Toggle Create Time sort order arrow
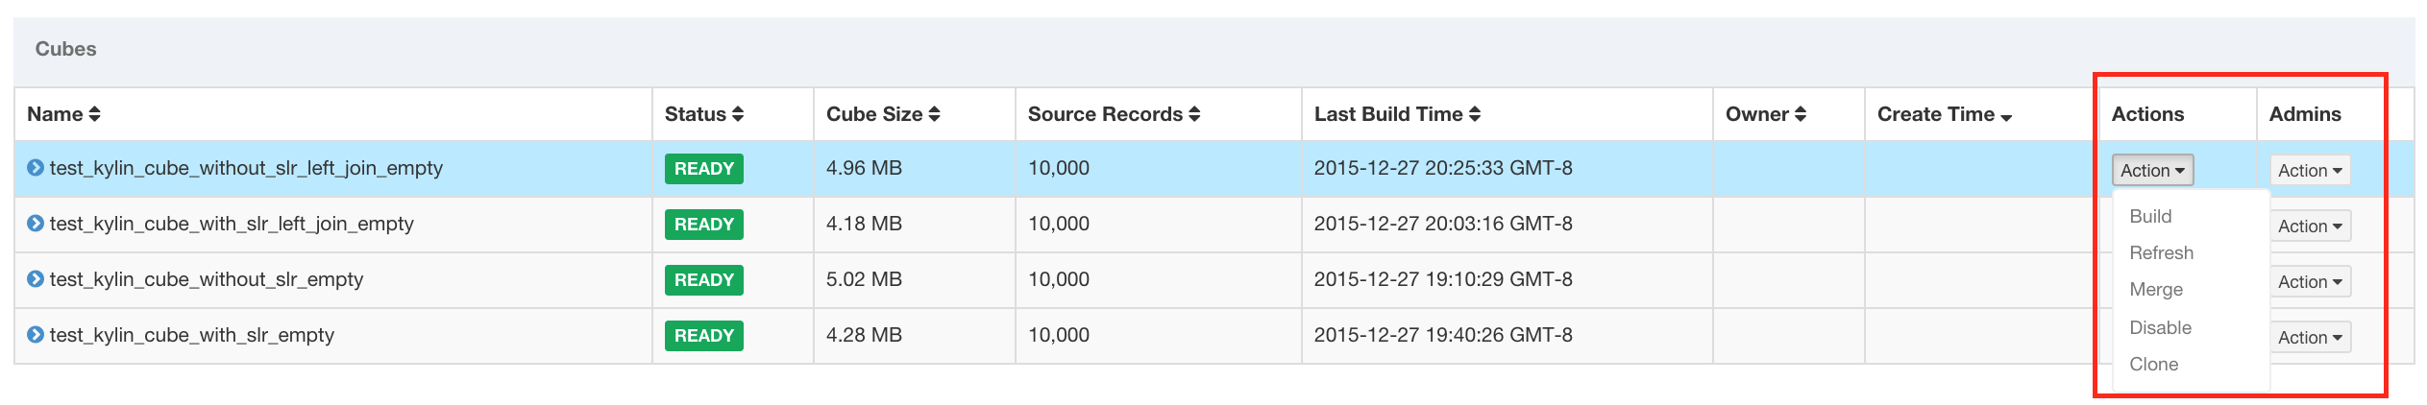Screen dimensions: 2427x405 pos(2006,117)
